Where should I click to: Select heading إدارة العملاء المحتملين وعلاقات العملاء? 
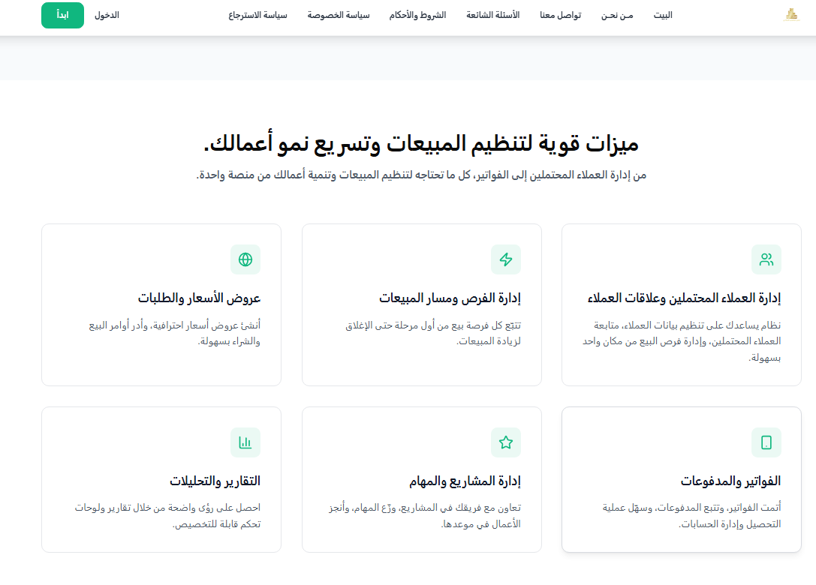(x=684, y=298)
